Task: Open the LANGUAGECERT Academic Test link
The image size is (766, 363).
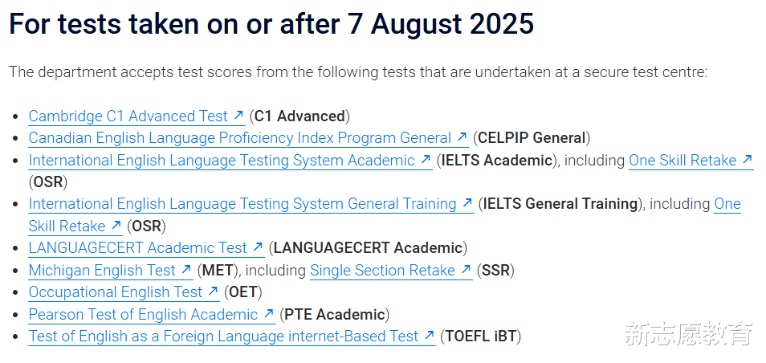Action: pos(137,248)
